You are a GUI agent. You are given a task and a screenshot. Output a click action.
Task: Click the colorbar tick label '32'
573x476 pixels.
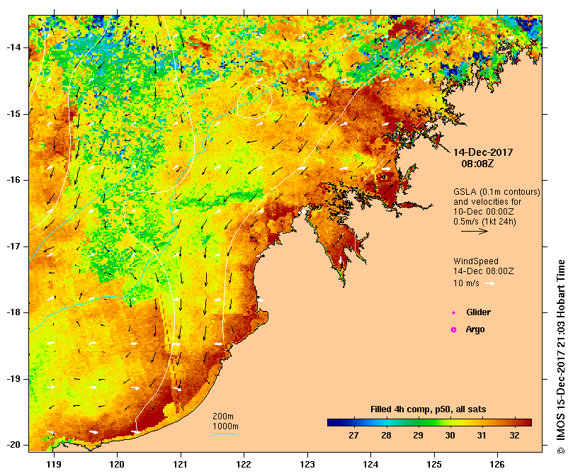[514, 436]
